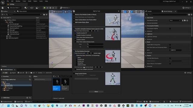Click the Outliner search field
The image size is (193, 108).
click(x=24, y=15)
